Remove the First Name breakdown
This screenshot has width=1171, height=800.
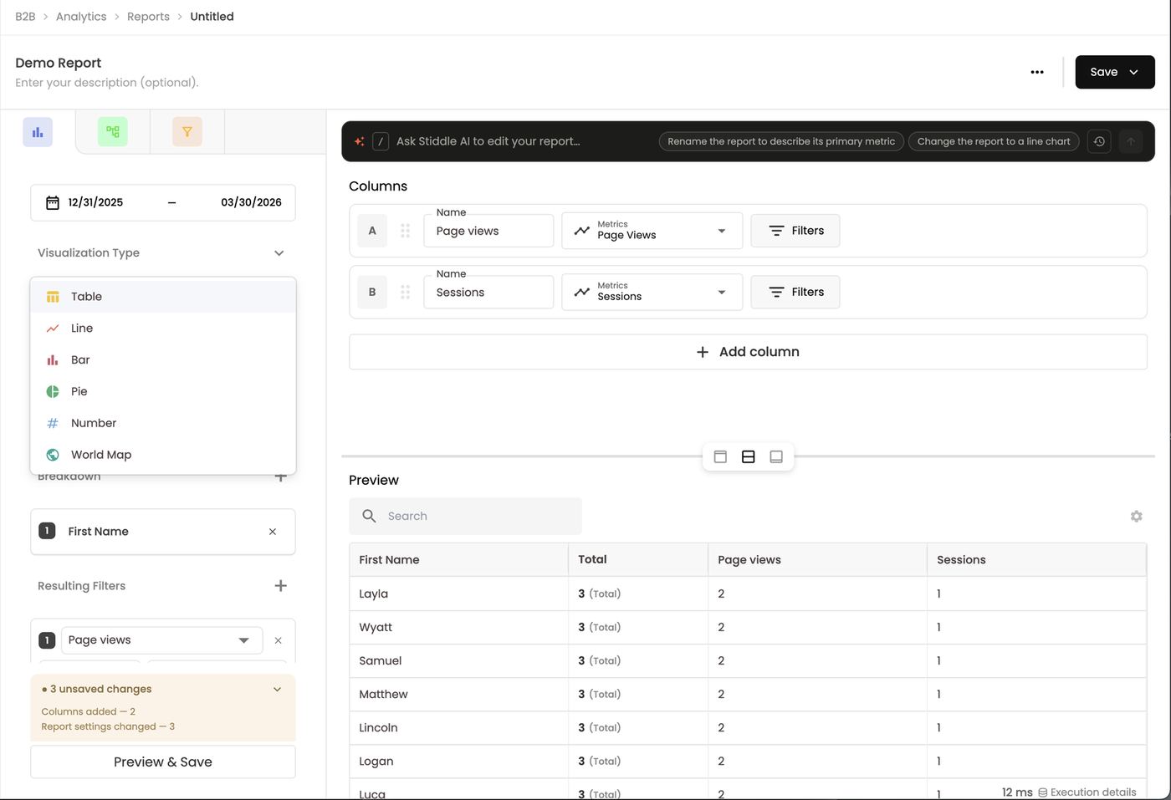tap(273, 532)
